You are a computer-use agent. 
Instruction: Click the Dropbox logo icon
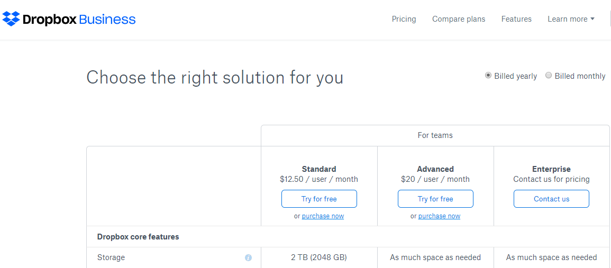point(11,19)
